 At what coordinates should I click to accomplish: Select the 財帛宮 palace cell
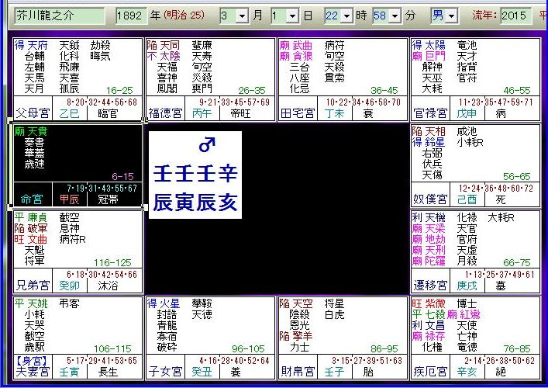342,337
